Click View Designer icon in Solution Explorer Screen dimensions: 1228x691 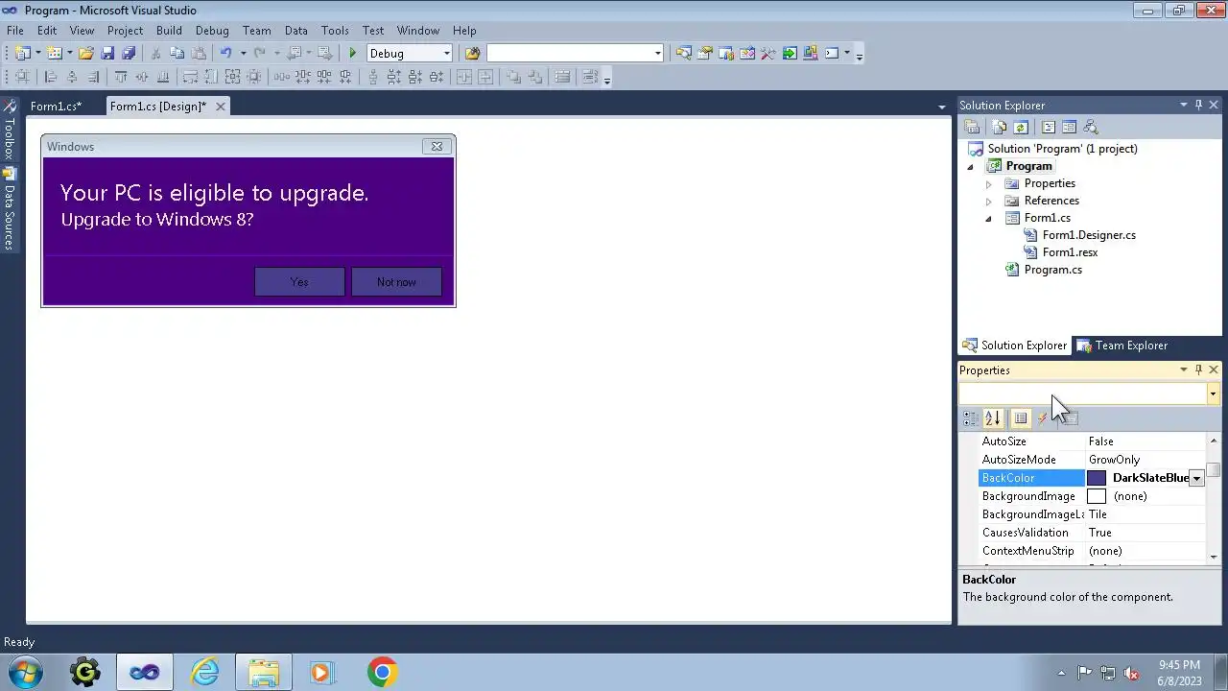point(1069,127)
